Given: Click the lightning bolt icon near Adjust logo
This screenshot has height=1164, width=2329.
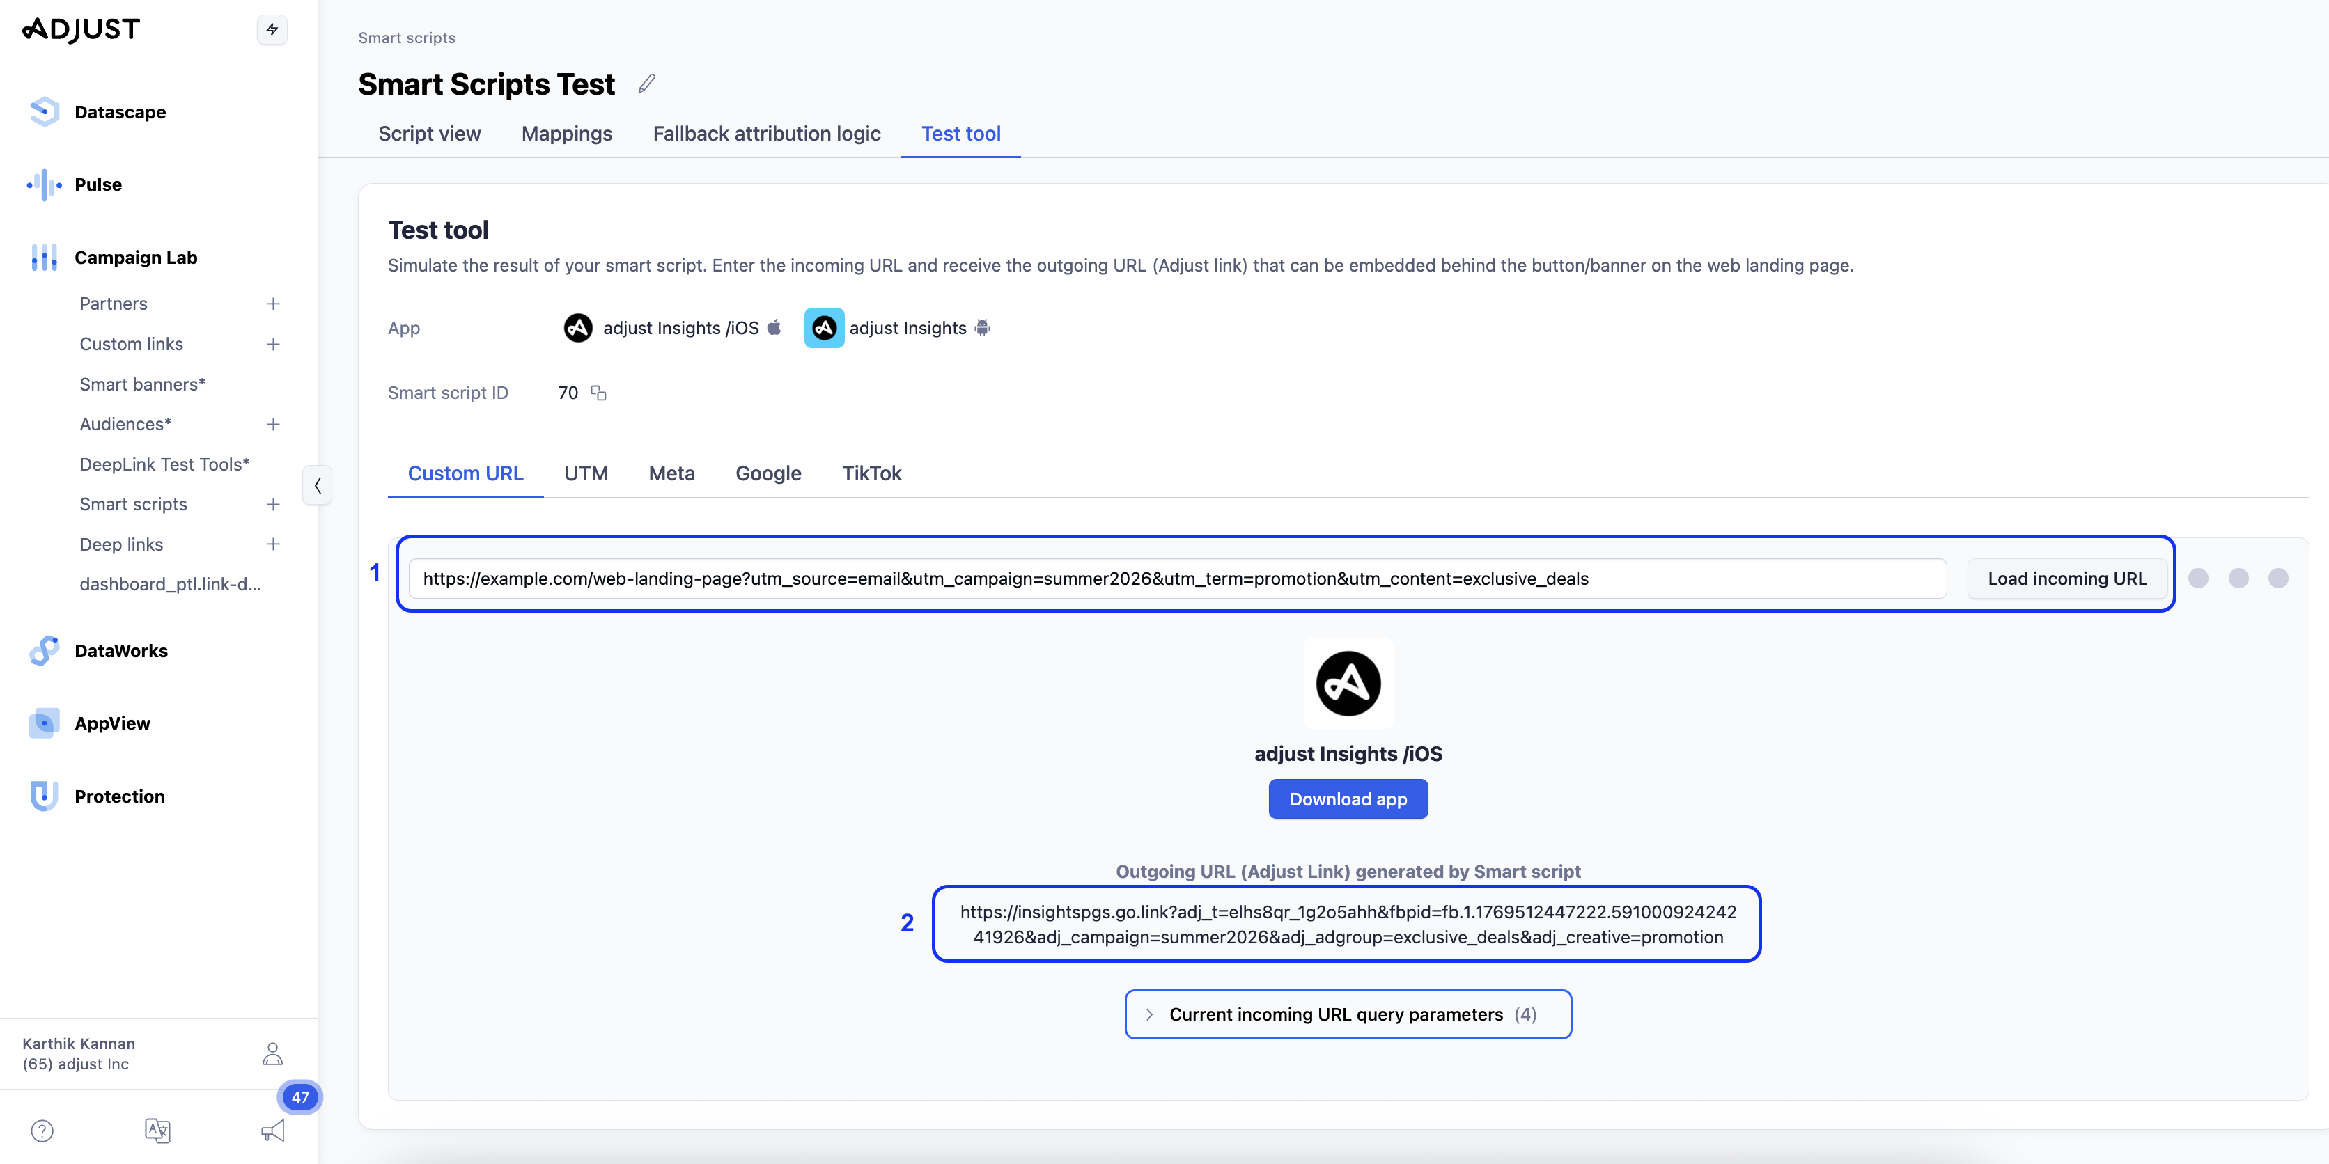Looking at the screenshot, I should click(272, 30).
